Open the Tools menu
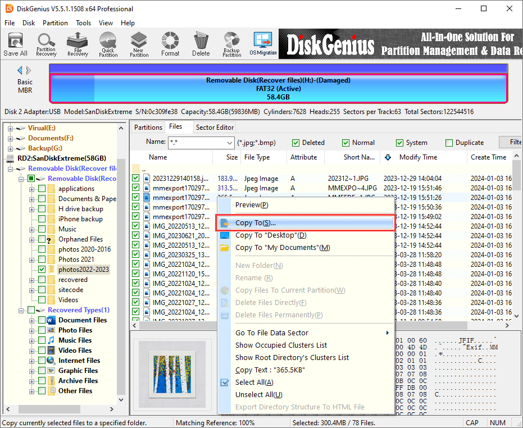 click(x=83, y=23)
